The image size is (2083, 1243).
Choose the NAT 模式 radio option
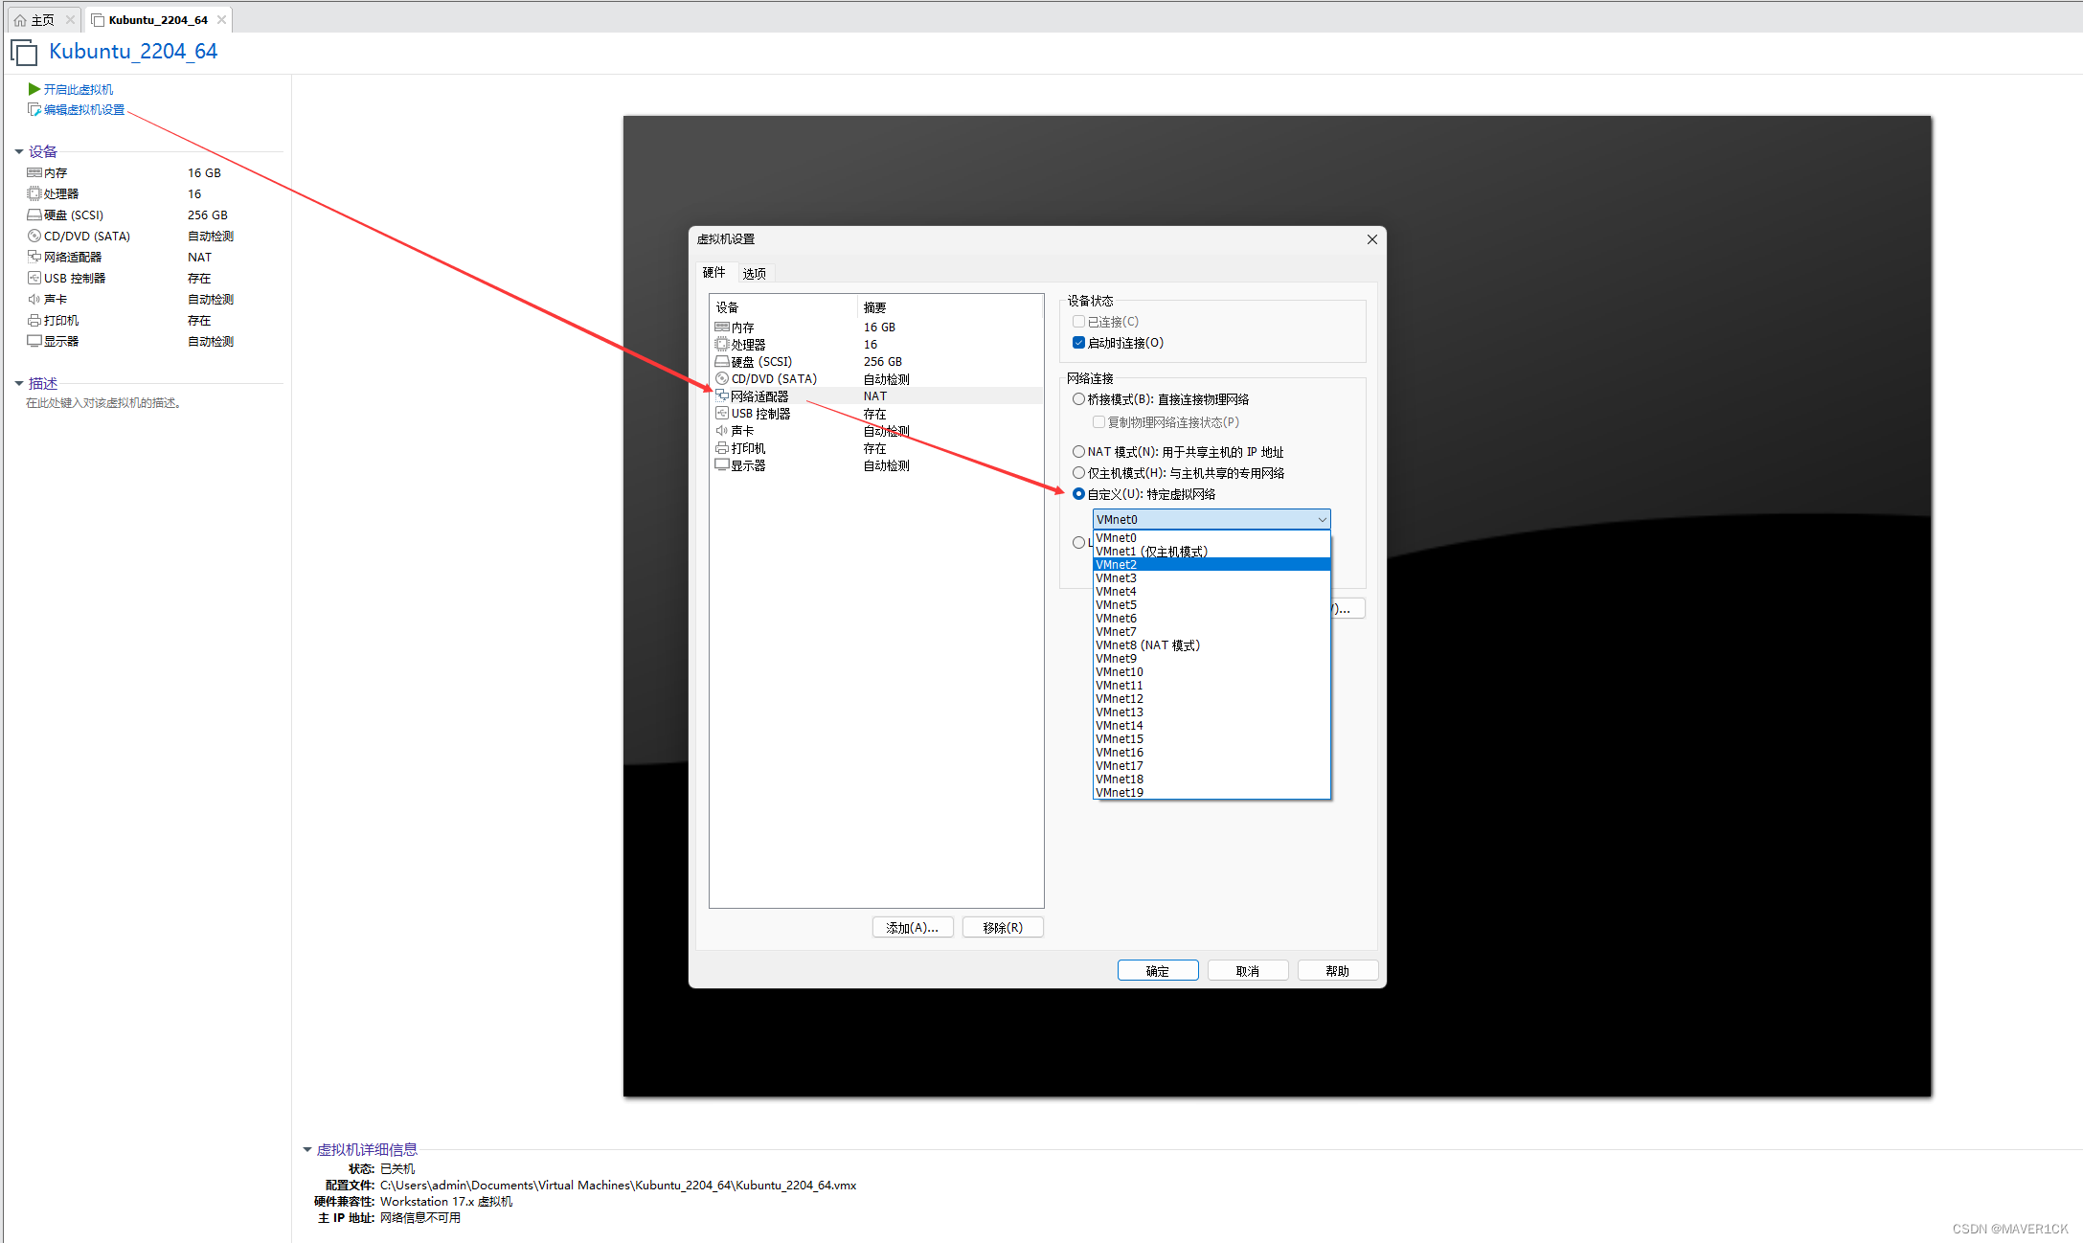point(1078,452)
